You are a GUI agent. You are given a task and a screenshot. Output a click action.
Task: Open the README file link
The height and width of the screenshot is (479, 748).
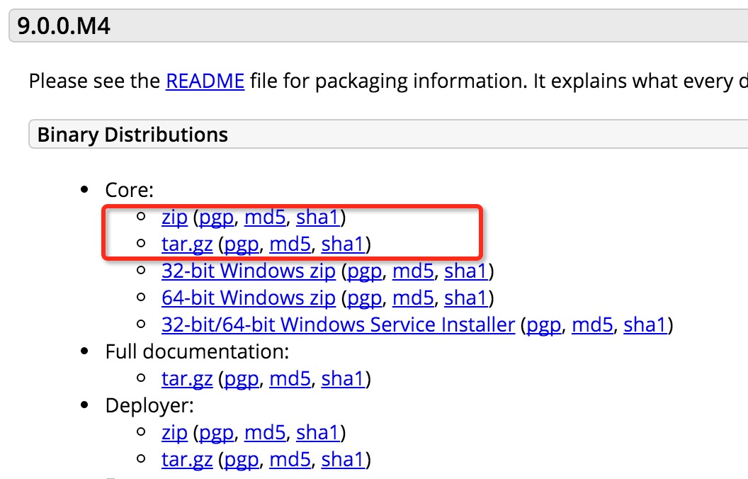point(205,81)
